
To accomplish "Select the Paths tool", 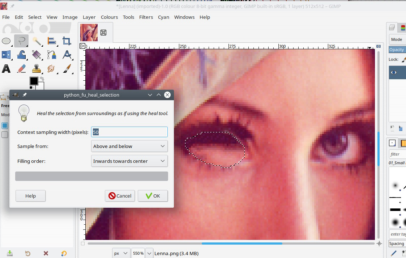I will click(52, 55).
